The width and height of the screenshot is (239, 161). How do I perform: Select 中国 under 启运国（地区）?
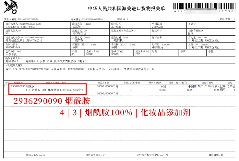coord(114,47)
